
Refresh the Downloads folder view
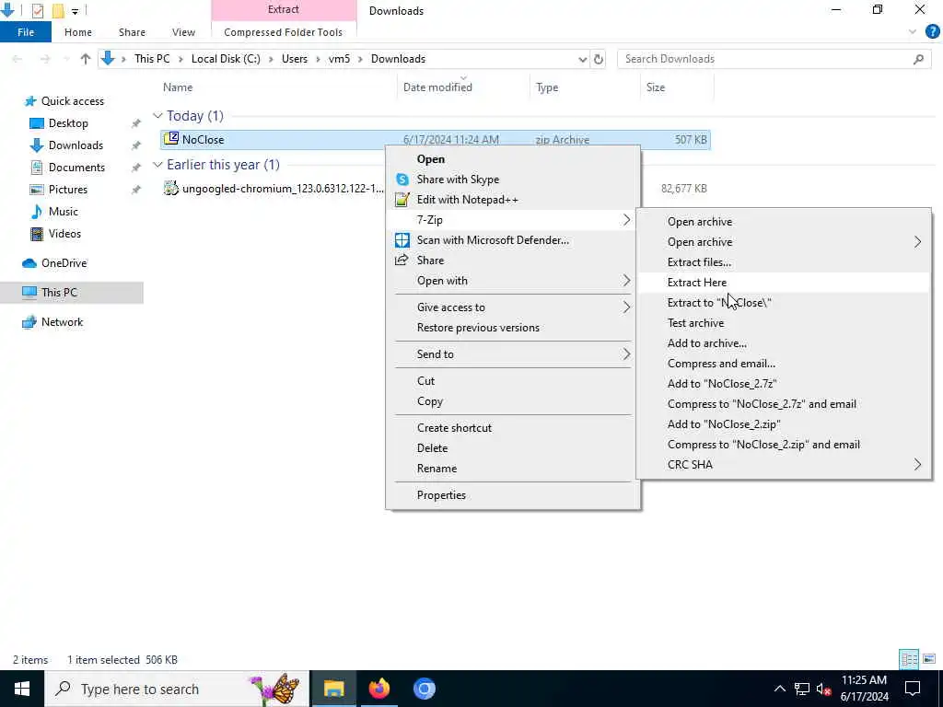598,59
